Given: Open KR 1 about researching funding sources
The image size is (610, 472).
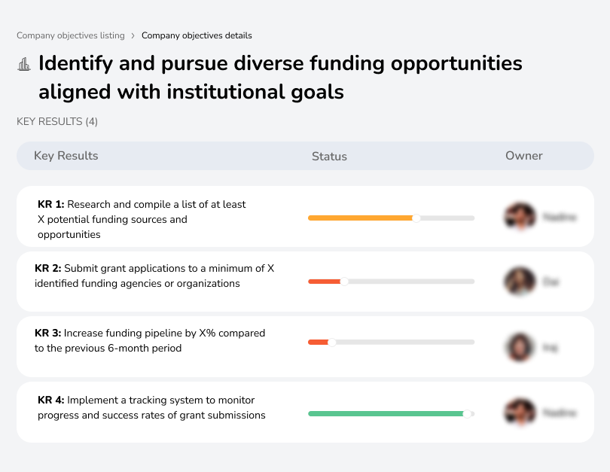Looking at the screenshot, I should [142, 219].
